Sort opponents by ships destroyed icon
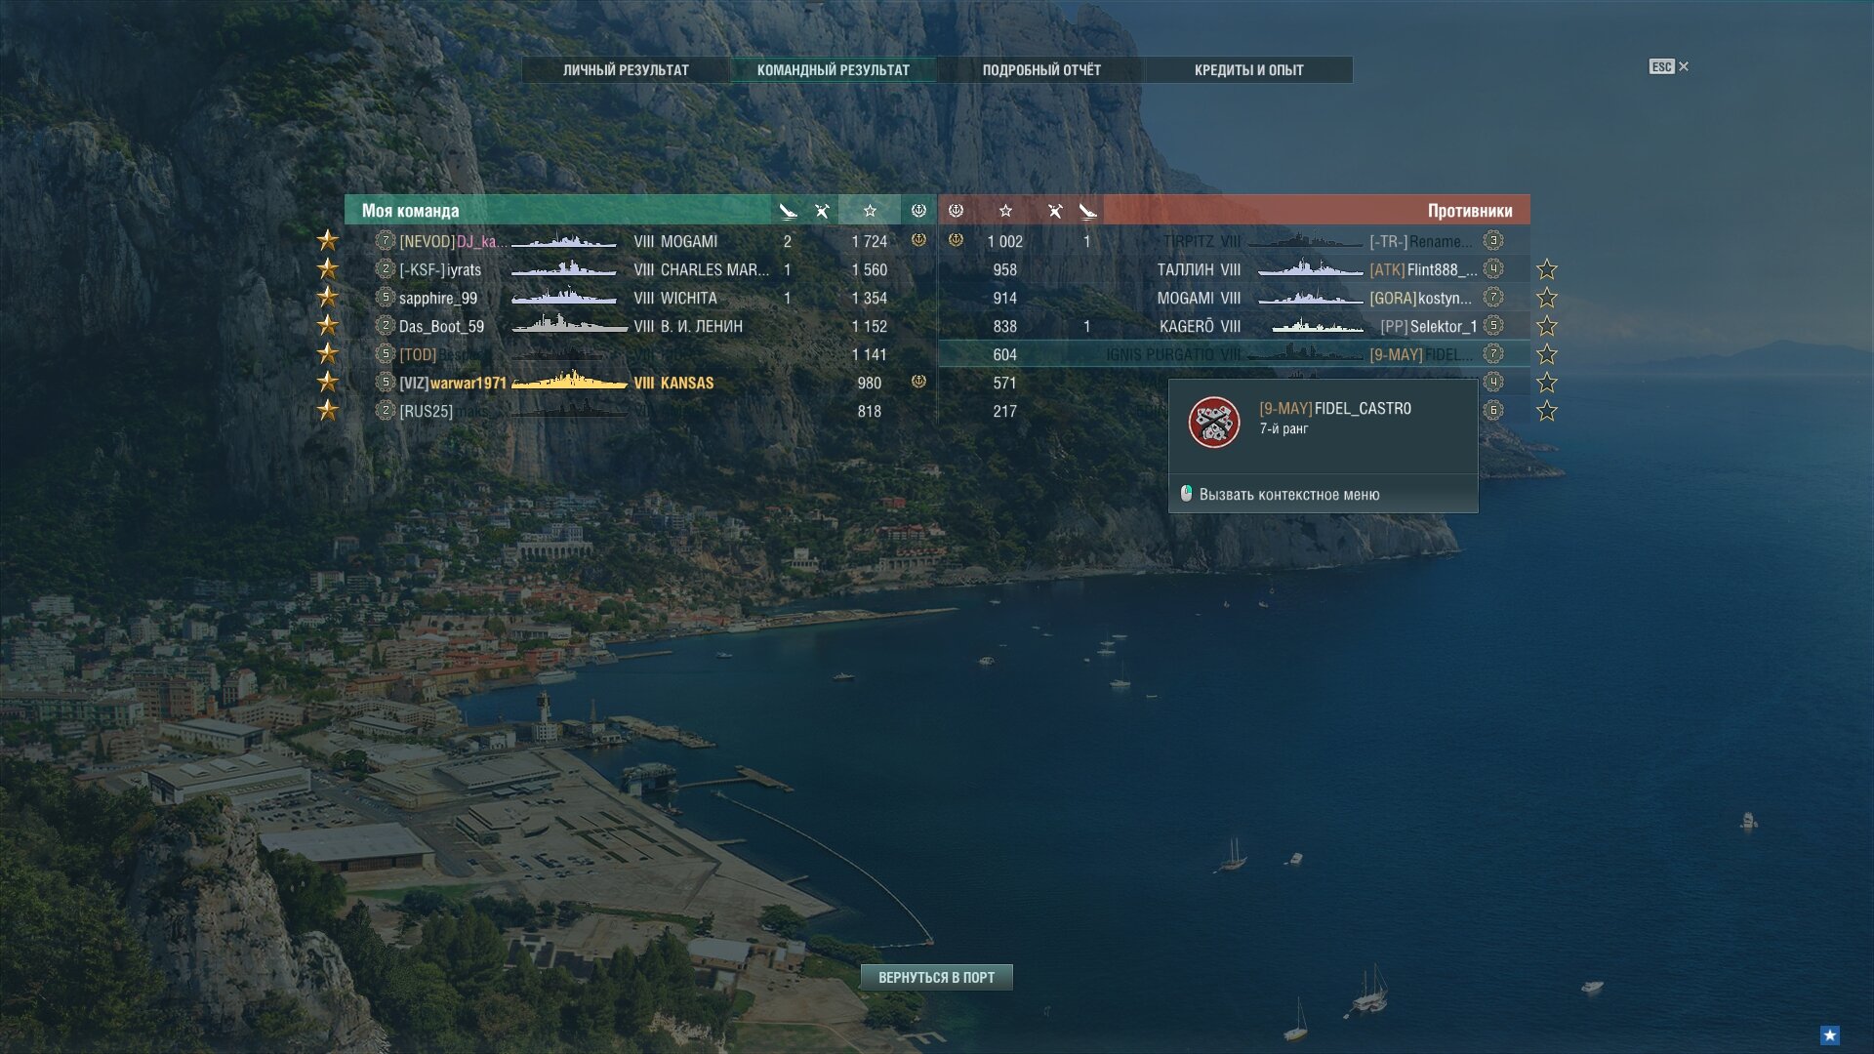This screenshot has height=1054, width=1874. pos(1088,211)
